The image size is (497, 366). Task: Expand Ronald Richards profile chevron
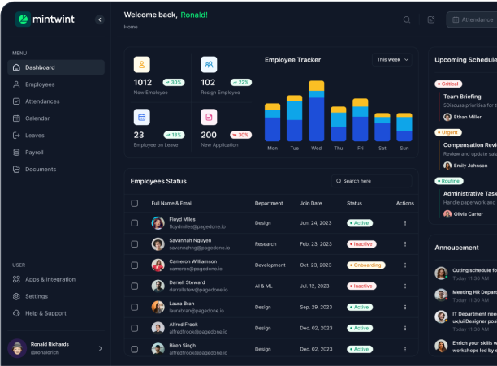coord(100,348)
